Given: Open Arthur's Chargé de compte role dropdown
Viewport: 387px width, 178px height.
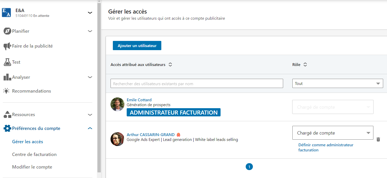Looking at the screenshot, I should (333, 133).
